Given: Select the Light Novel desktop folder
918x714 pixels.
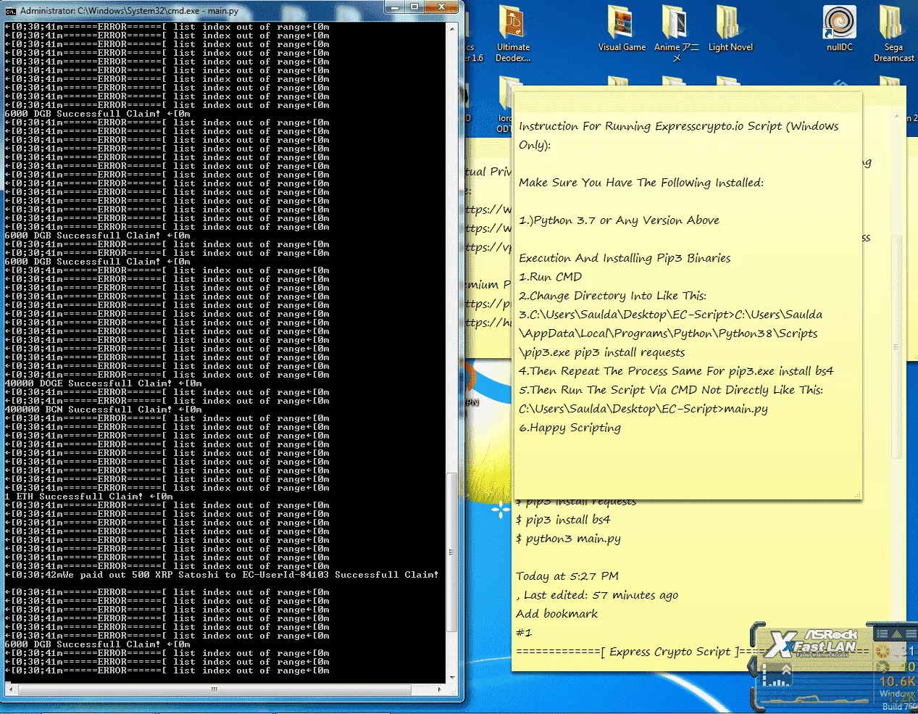Looking at the screenshot, I should click(x=730, y=29).
